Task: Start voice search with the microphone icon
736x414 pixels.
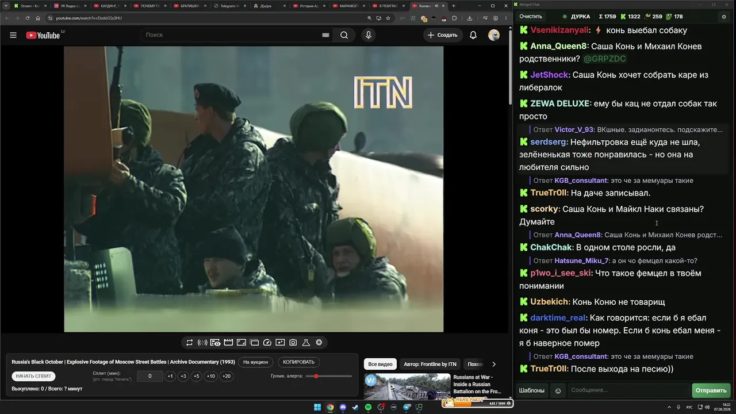Action: click(369, 35)
